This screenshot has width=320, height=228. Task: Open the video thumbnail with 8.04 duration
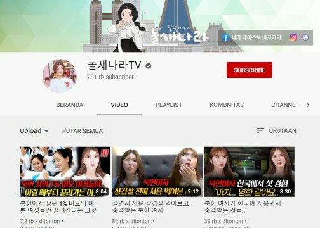65,172
